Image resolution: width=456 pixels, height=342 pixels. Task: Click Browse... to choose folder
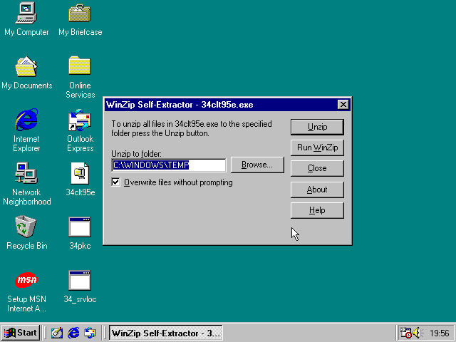click(257, 165)
